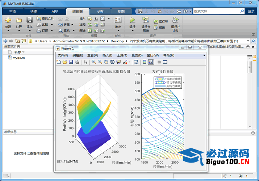The image size is (259, 181).
Task: Switch to the View (视图) ribbon tab
Action: click(x=121, y=11)
